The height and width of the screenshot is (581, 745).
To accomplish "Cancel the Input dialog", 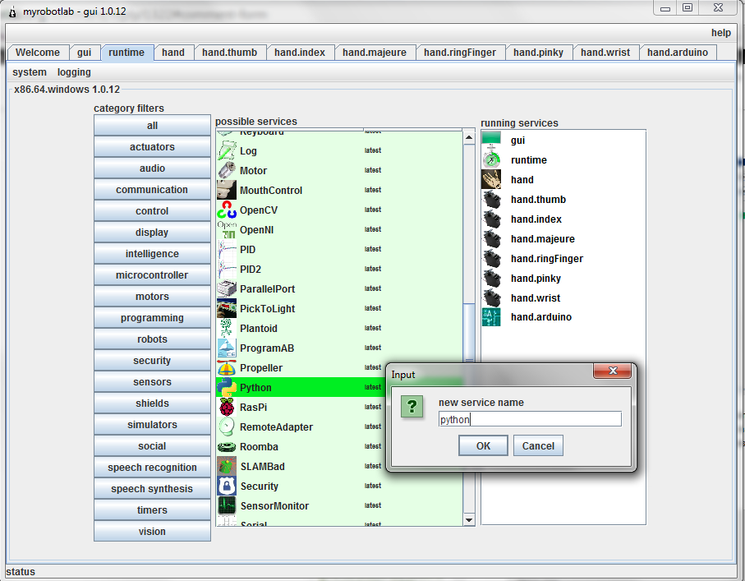I will [x=538, y=445].
